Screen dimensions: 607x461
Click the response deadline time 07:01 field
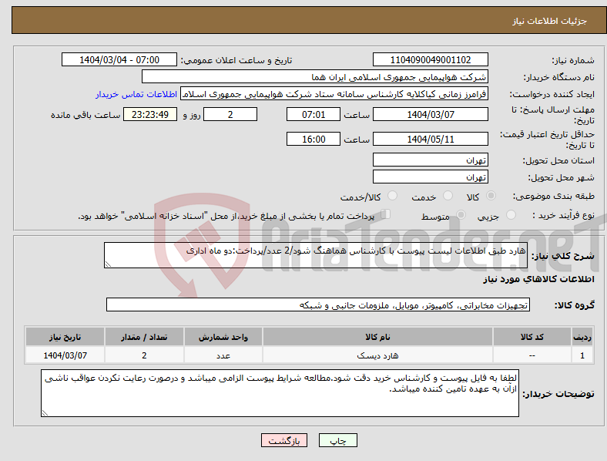(314, 114)
